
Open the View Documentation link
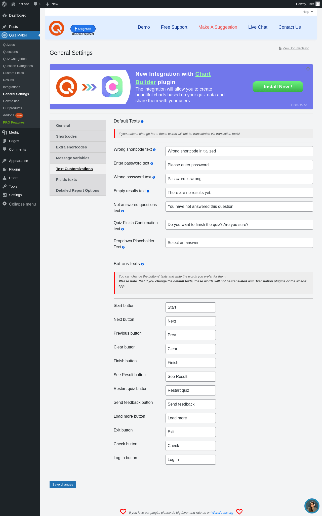point(296,48)
